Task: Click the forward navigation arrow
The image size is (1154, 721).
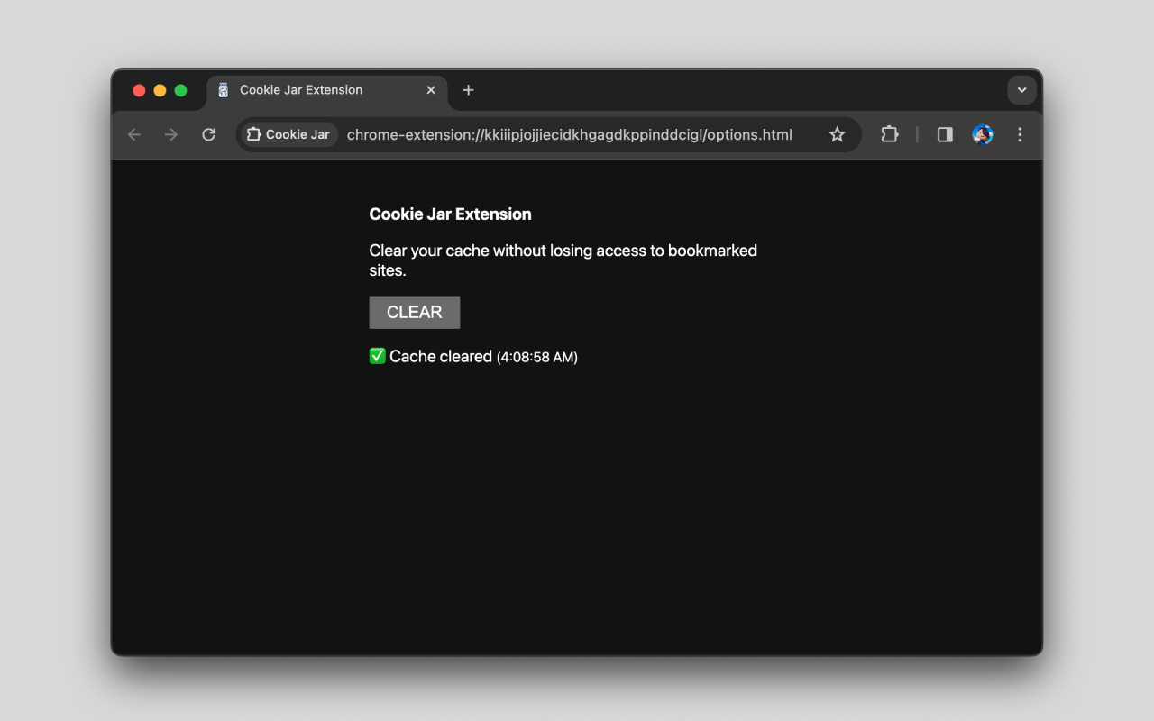Action: (x=171, y=134)
